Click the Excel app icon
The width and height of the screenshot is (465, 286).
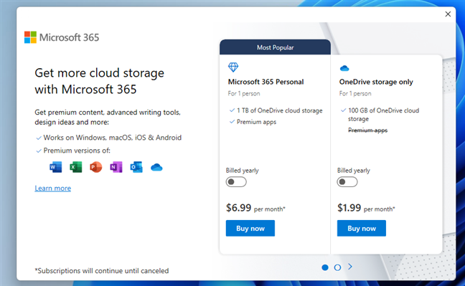pos(76,167)
